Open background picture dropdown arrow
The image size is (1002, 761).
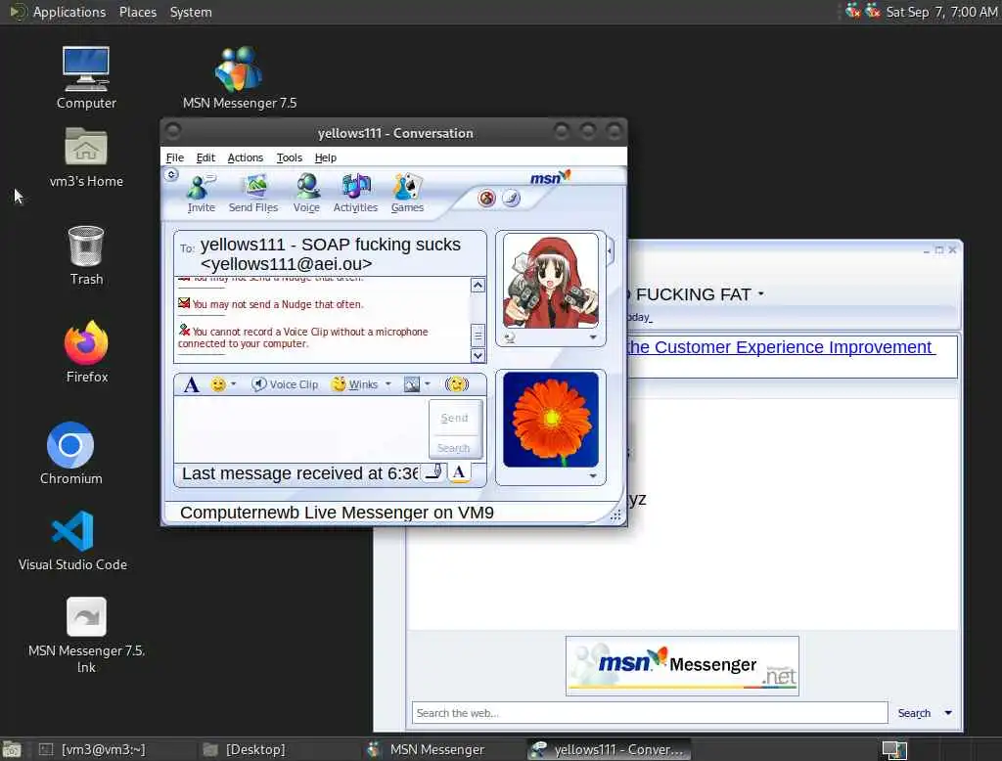pos(428,384)
